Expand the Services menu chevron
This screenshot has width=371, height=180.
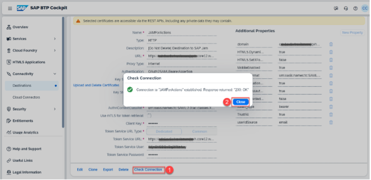55,39
